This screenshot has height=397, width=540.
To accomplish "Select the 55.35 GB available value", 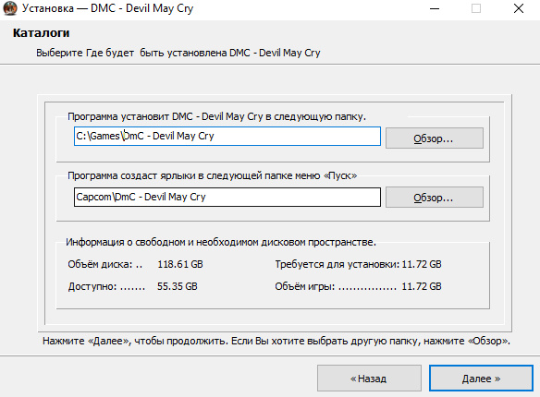I will [178, 286].
